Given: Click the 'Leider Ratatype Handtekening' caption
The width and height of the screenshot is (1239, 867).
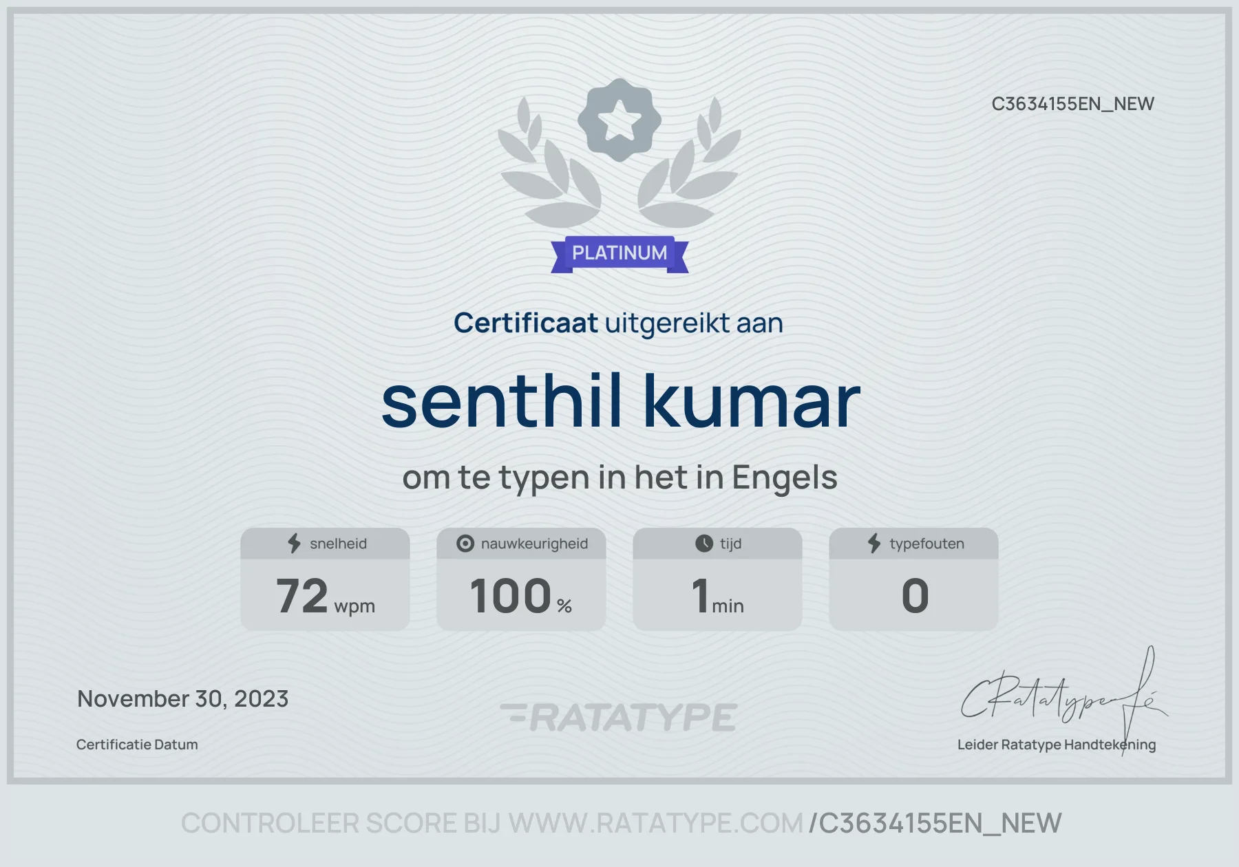Looking at the screenshot, I should click(x=1057, y=745).
